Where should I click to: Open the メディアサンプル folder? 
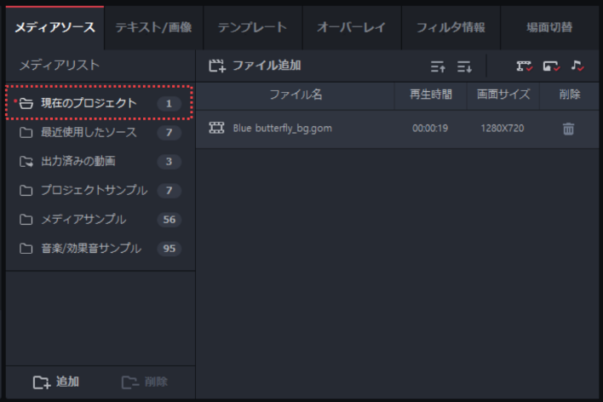pos(83,220)
